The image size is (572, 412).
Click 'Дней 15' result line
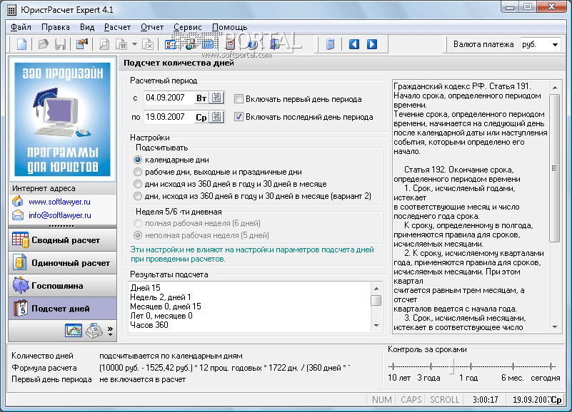[145, 288]
